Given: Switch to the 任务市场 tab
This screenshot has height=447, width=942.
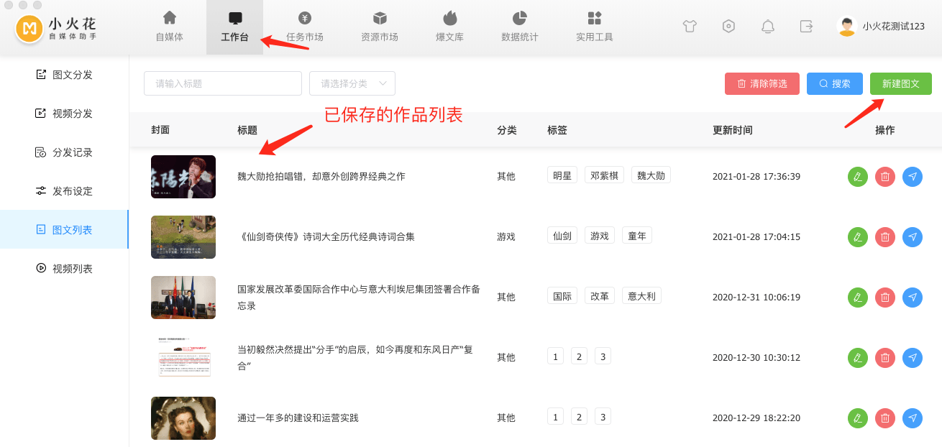Looking at the screenshot, I should [304, 27].
